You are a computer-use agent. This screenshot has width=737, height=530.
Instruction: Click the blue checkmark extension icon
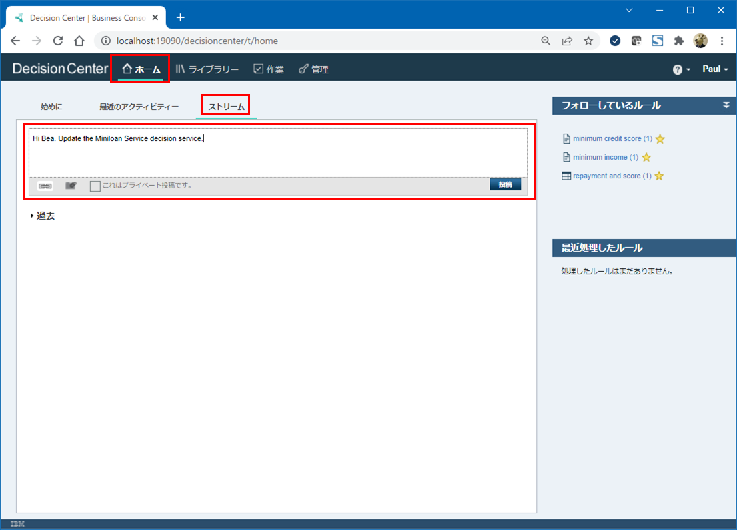[x=615, y=41]
